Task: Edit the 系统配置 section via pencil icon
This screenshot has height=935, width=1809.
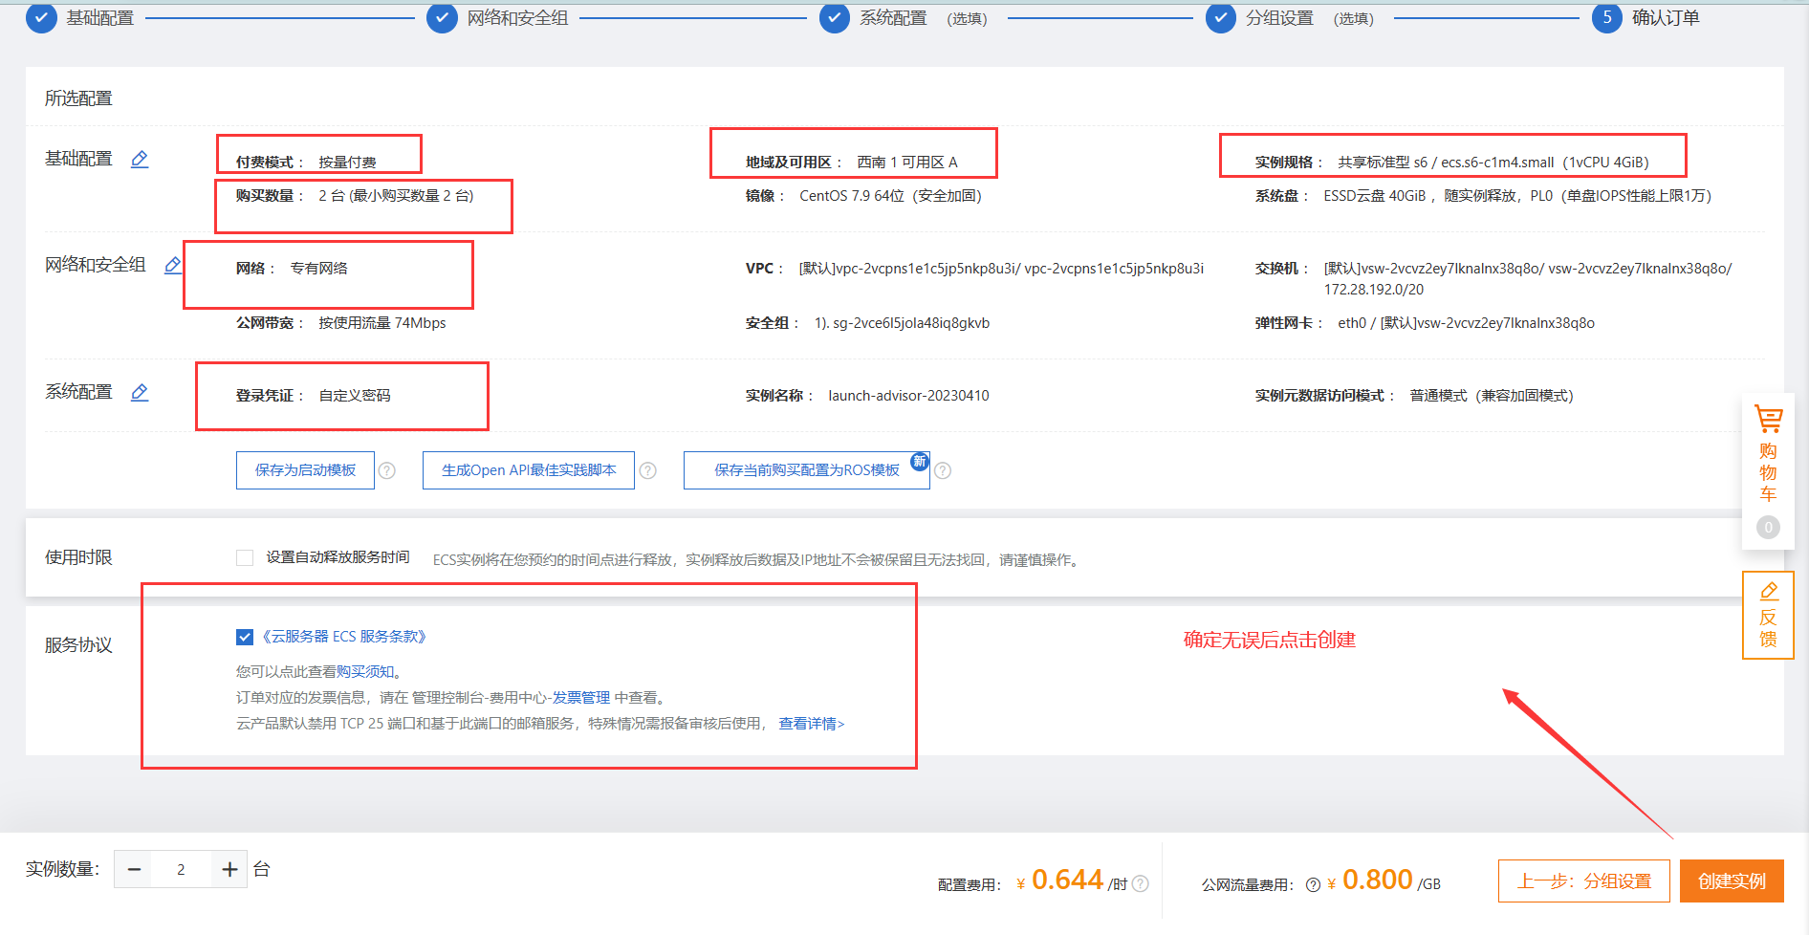Action: [140, 392]
